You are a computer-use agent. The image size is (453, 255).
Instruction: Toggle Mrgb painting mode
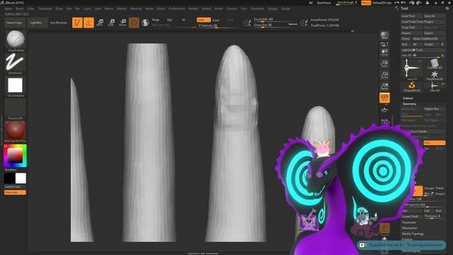[156, 20]
